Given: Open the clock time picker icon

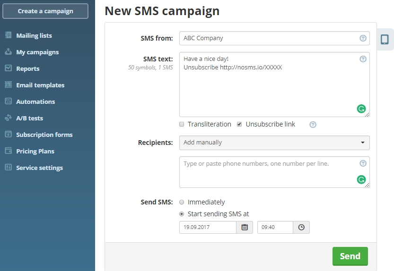Looking at the screenshot, I should click(301, 228).
